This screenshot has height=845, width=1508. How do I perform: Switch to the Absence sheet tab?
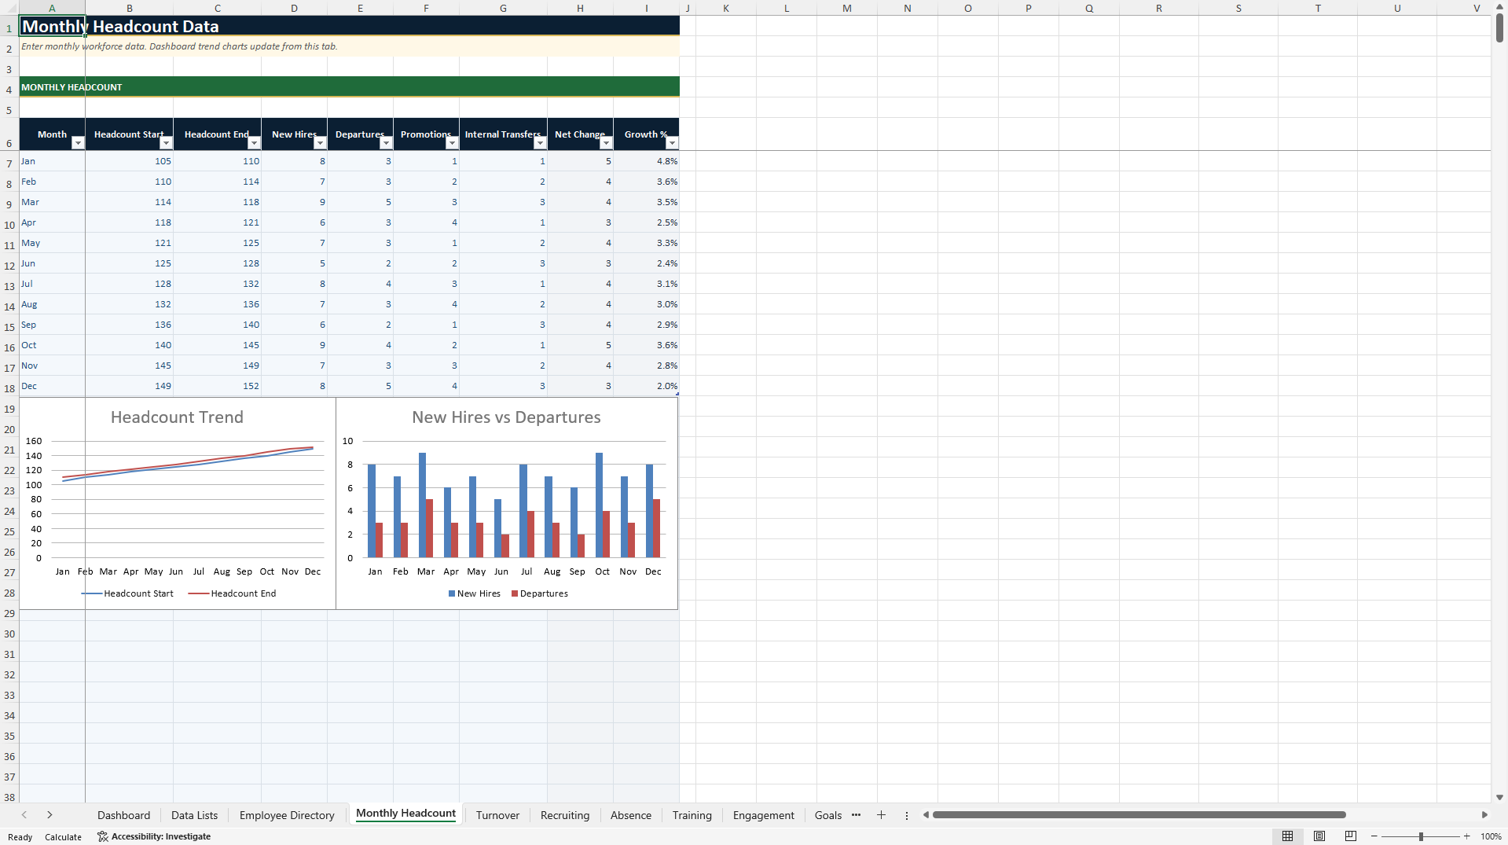click(x=631, y=815)
